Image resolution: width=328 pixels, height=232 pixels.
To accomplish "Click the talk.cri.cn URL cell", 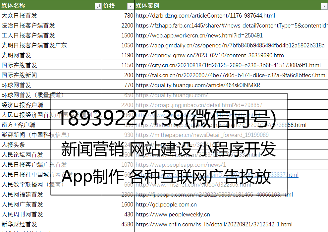I will click(231, 75).
